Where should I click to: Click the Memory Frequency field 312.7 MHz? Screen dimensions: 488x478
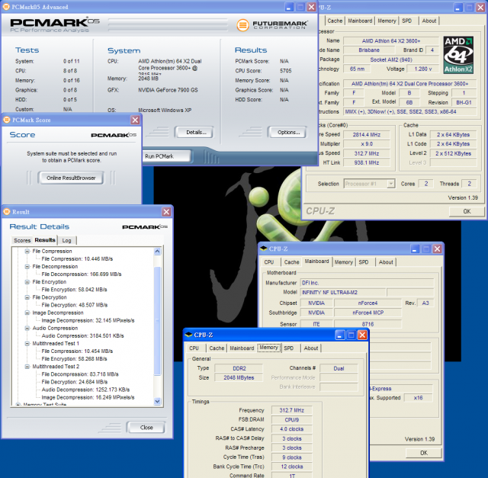[291, 410]
